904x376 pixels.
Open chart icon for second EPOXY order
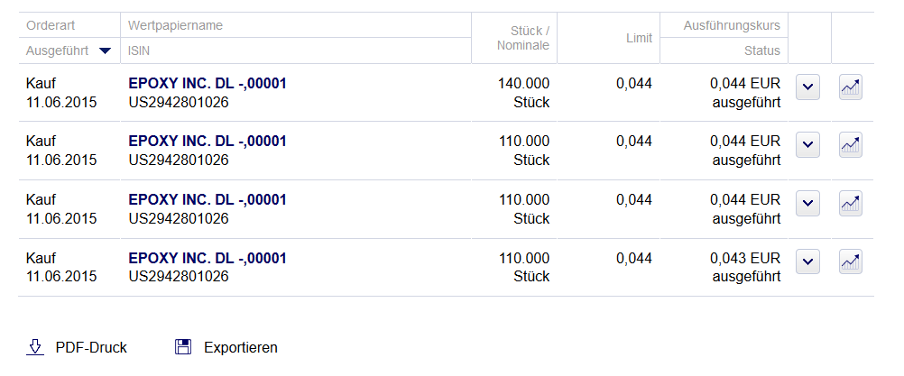tap(851, 145)
